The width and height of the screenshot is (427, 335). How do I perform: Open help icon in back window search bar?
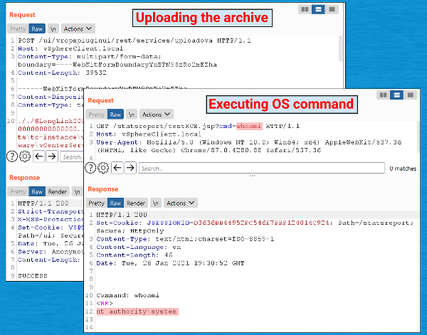click(12, 156)
